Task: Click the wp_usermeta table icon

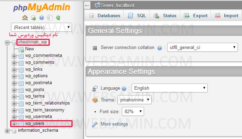Action: (21, 117)
